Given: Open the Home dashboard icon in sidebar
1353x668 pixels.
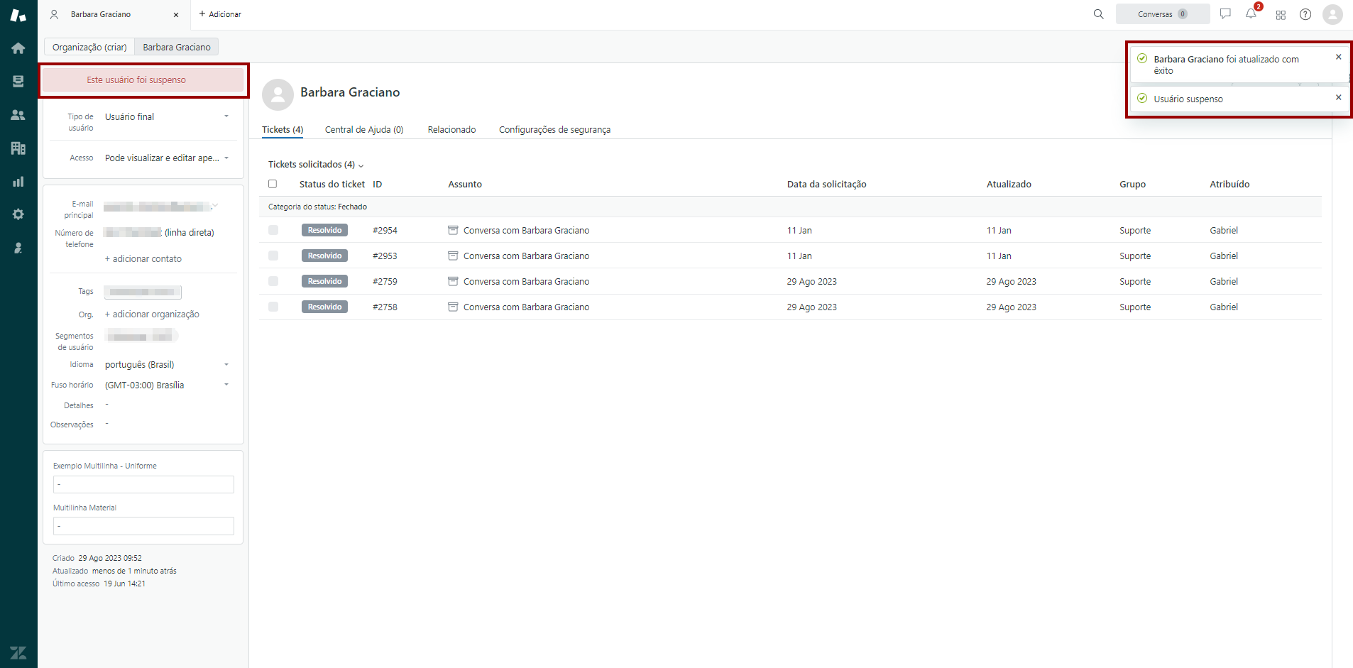Looking at the screenshot, I should coord(18,48).
